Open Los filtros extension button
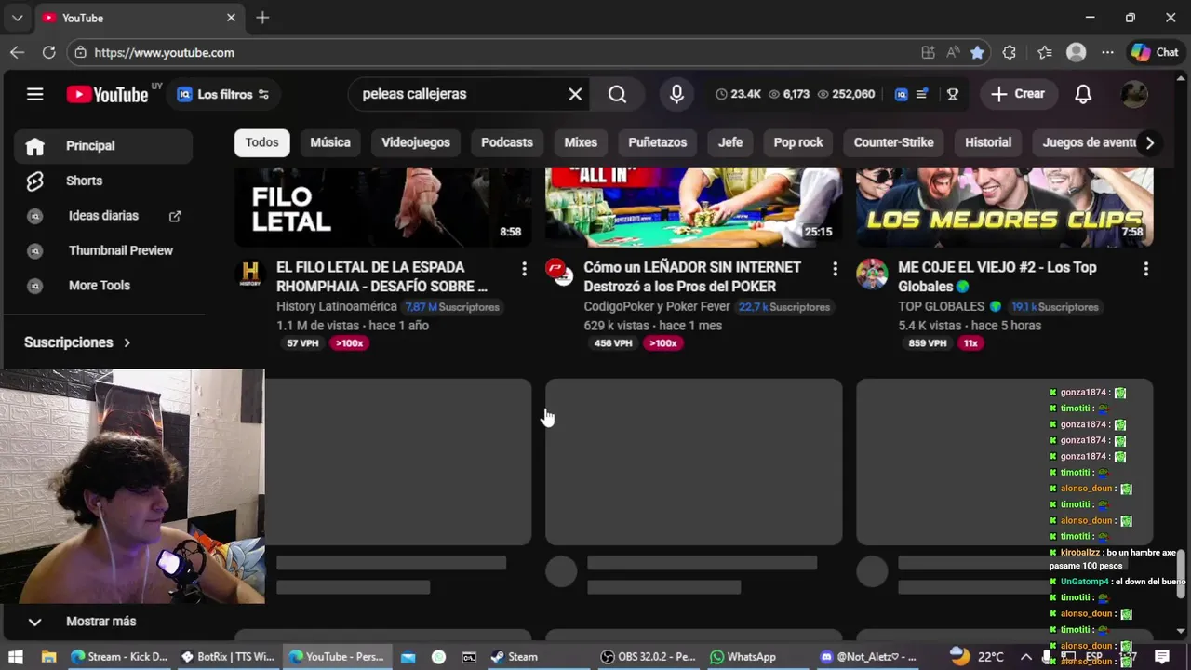 click(223, 94)
